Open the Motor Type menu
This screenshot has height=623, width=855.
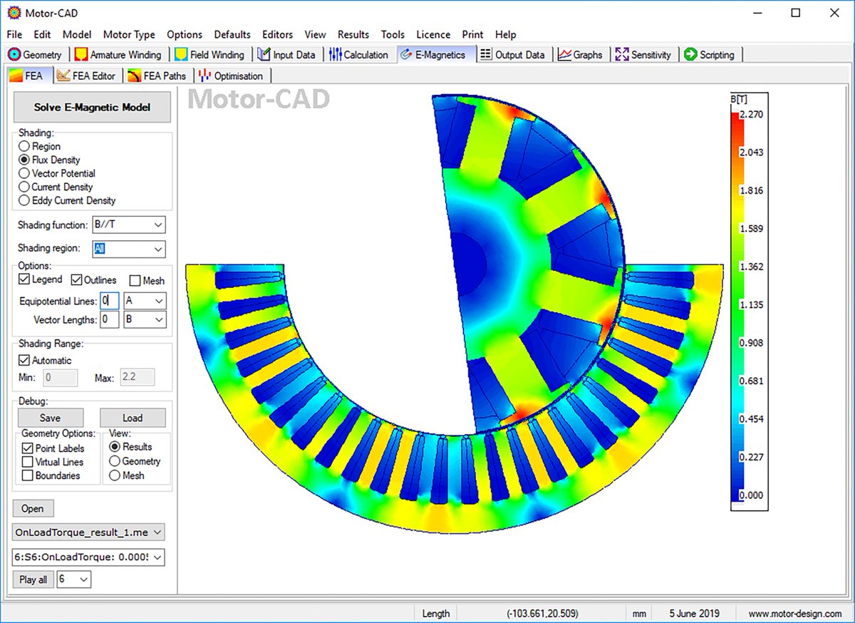click(129, 34)
